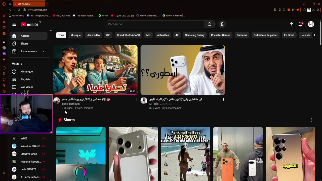Open the 12:13 iPhone video thumbnail
Image resolution: width=322 pixels, height=181 pixels.
(183, 70)
